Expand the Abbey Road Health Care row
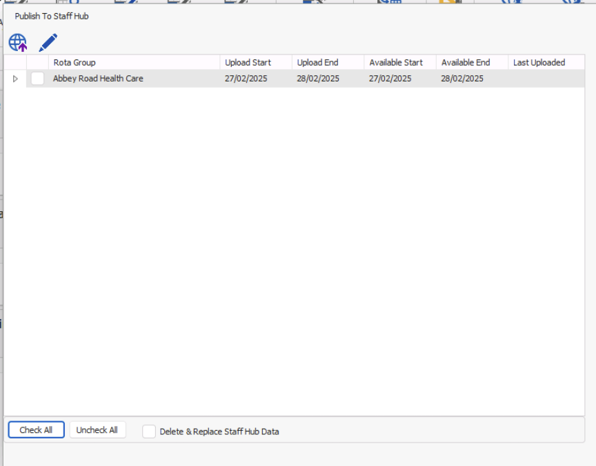 (x=15, y=79)
